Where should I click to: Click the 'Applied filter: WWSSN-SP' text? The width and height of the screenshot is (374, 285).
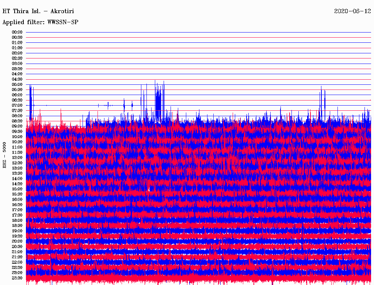click(40, 22)
